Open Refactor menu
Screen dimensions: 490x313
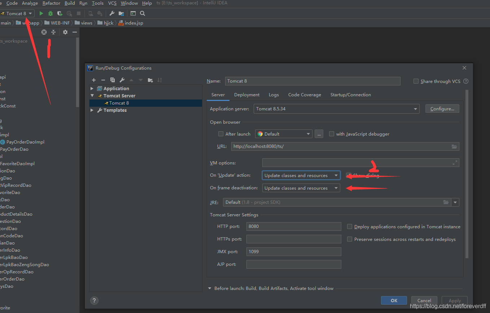tap(51, 3)
